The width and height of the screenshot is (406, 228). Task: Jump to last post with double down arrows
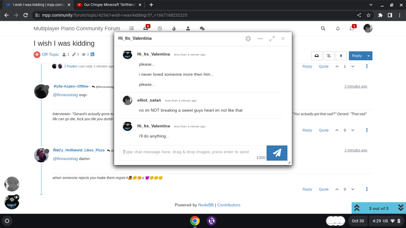[x=401, y=208]
